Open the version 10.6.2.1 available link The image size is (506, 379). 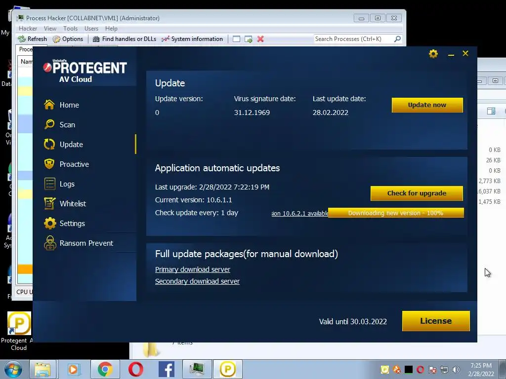point(300,213)
